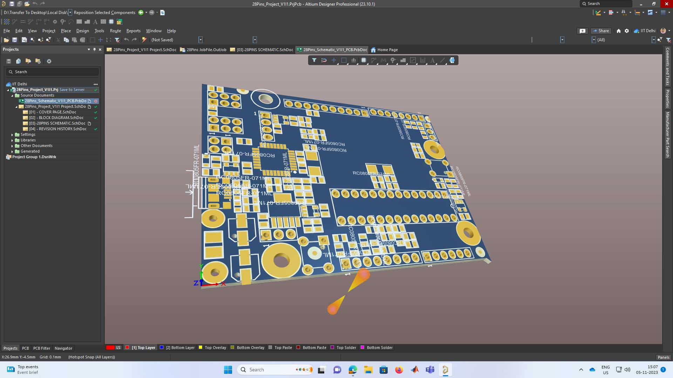This screenshot has width=673, height=378.
Task: Click the Clear Filter funnel toolbar icon
Action: point(117,40)
